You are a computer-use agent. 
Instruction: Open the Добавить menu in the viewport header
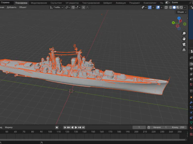coord(12,7)
